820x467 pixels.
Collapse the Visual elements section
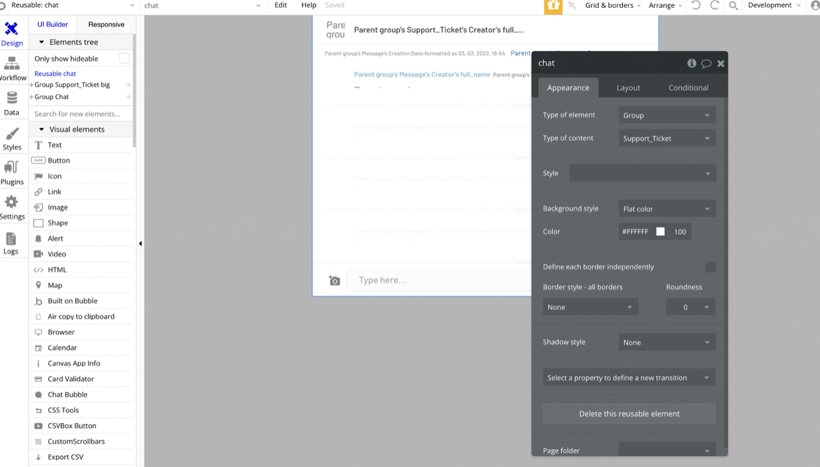(x=42, y=129)
